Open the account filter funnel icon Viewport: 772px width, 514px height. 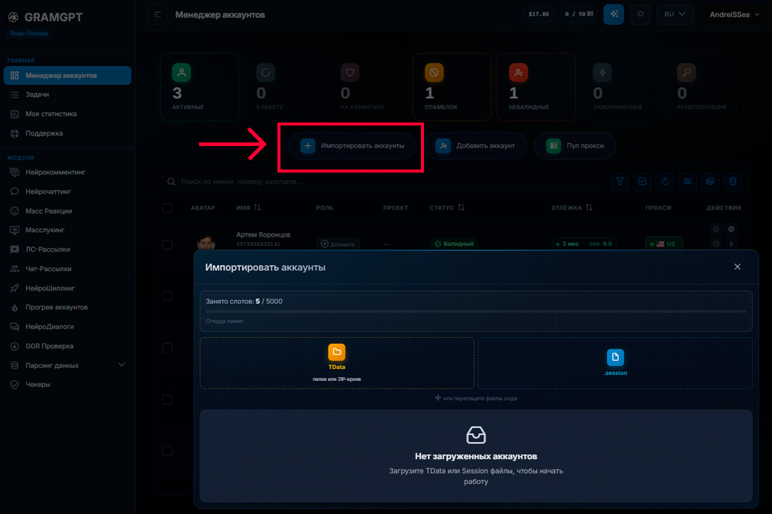pos(619,181)
